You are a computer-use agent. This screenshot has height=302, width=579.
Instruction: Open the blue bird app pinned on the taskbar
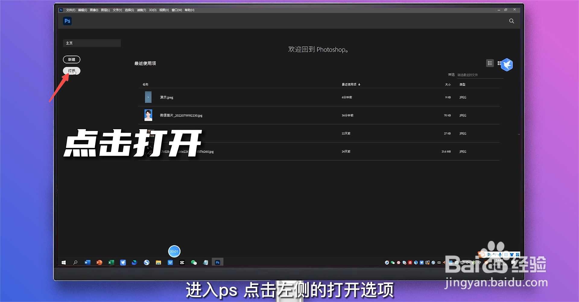(123, 263)
